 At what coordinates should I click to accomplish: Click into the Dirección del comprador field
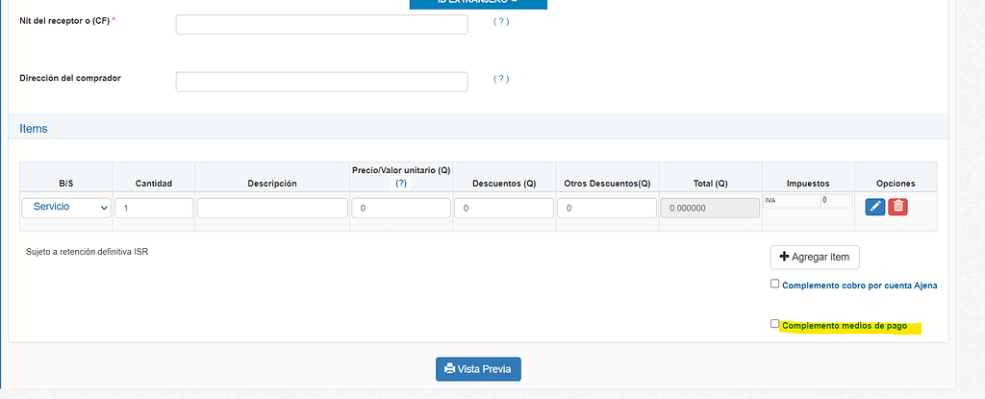pos(321,83)
